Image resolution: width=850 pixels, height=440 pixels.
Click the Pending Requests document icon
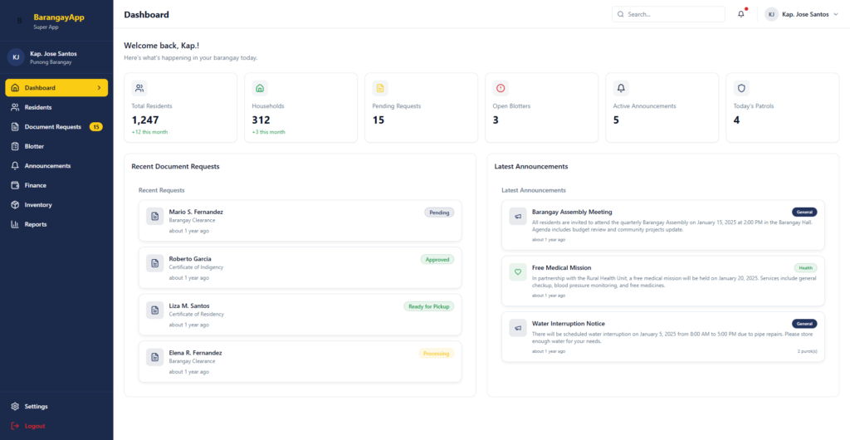(380, 88)
